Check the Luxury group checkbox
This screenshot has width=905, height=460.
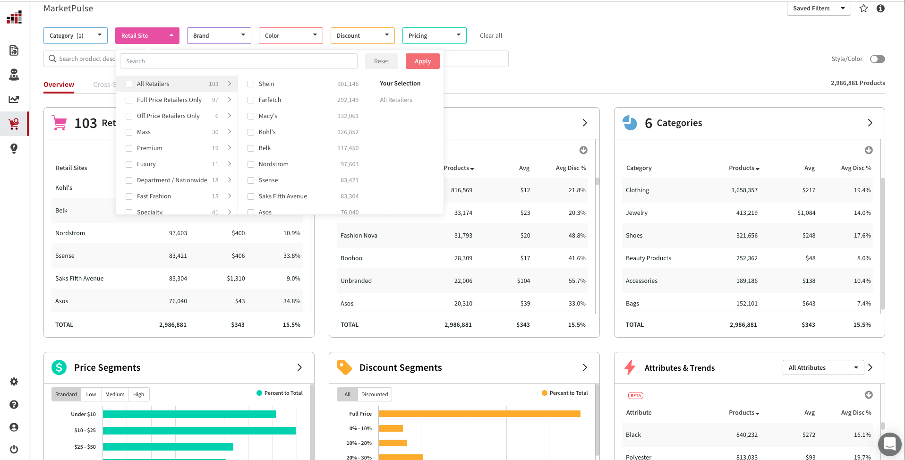pyautogui.click(x=129, y=164)
